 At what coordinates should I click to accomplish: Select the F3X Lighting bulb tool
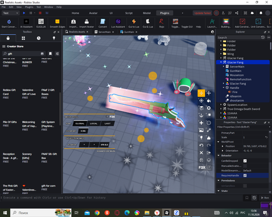pos(201,138)
